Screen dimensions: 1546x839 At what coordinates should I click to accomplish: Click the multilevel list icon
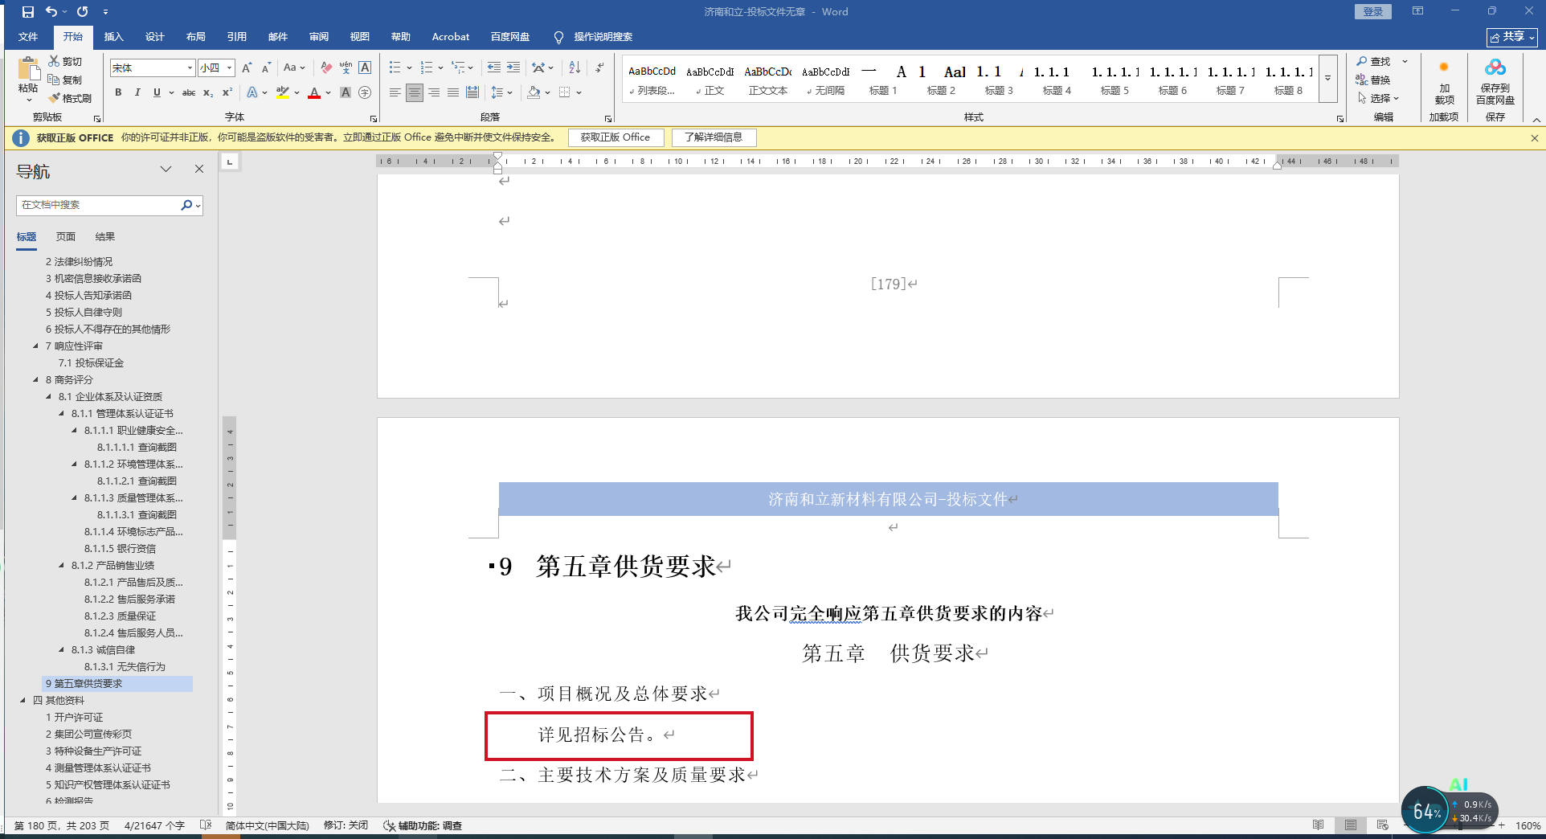pyautogui.click(x=458, y=68)
